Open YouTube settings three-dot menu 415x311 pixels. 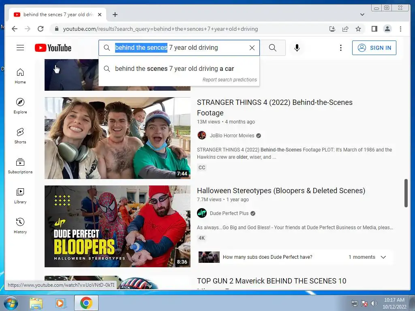pos(340,48)
